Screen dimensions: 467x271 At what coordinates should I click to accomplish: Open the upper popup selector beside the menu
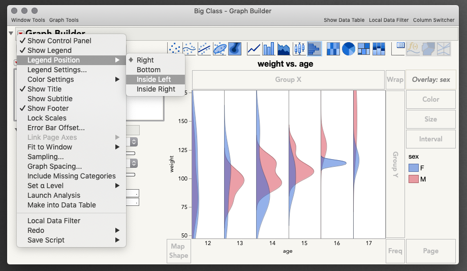(134, 142)
